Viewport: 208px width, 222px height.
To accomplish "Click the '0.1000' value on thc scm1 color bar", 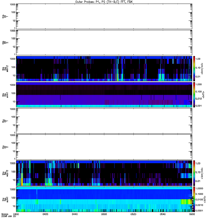I will point(199,194).
